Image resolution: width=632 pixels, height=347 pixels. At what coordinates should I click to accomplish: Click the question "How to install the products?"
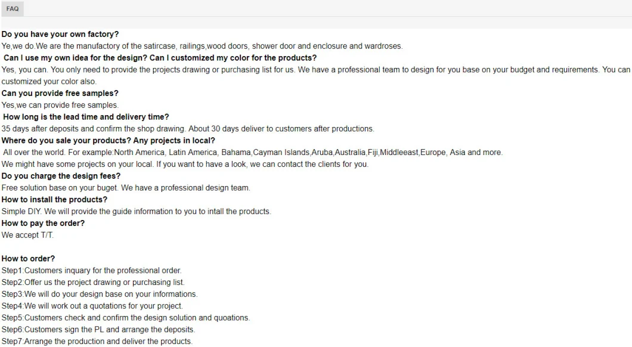[55, 200]
